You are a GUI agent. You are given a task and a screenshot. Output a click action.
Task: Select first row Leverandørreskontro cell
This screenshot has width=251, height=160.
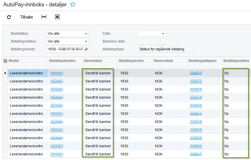point(28,73)
